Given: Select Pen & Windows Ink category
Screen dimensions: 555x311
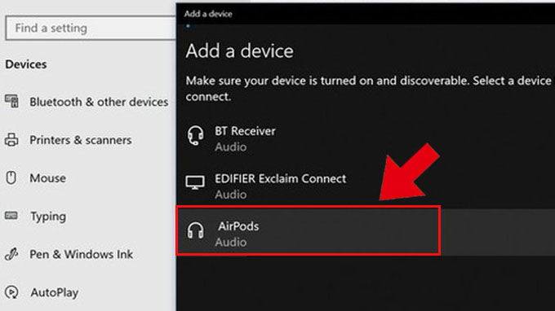Looking at the screenshot, I should point(88,254).
